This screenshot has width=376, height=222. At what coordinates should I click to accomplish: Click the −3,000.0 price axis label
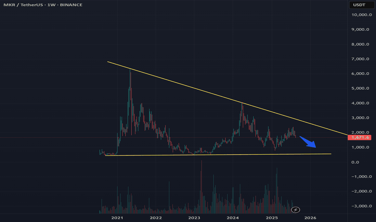coord(361,206)
